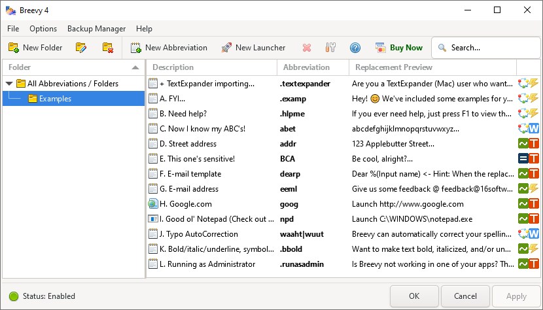This screenshot has width=543, height=310.
Task: Open the Options menu
Action: pos(43,29)
